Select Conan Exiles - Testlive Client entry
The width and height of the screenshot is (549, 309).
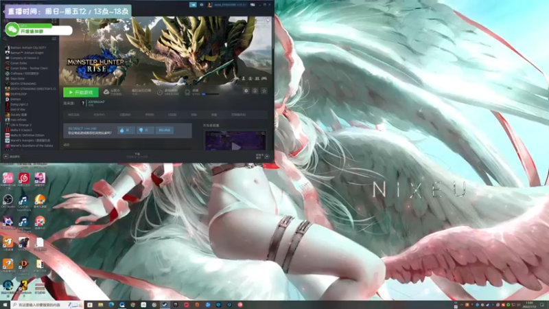(x=29, y=68)
